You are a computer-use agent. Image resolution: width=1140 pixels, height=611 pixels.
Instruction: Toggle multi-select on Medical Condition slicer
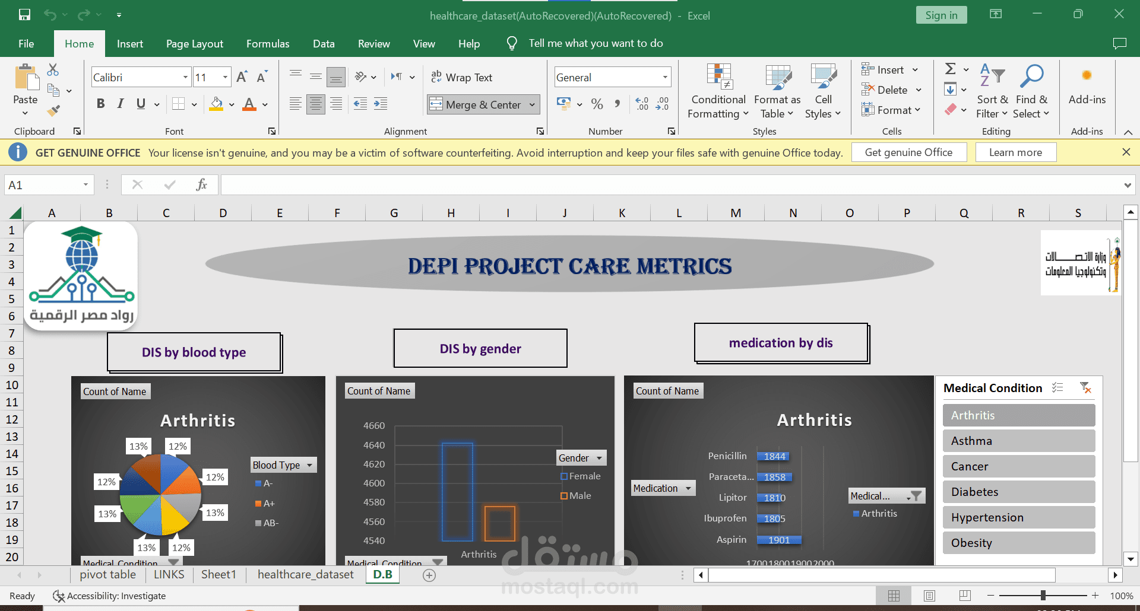(1057, 388)
